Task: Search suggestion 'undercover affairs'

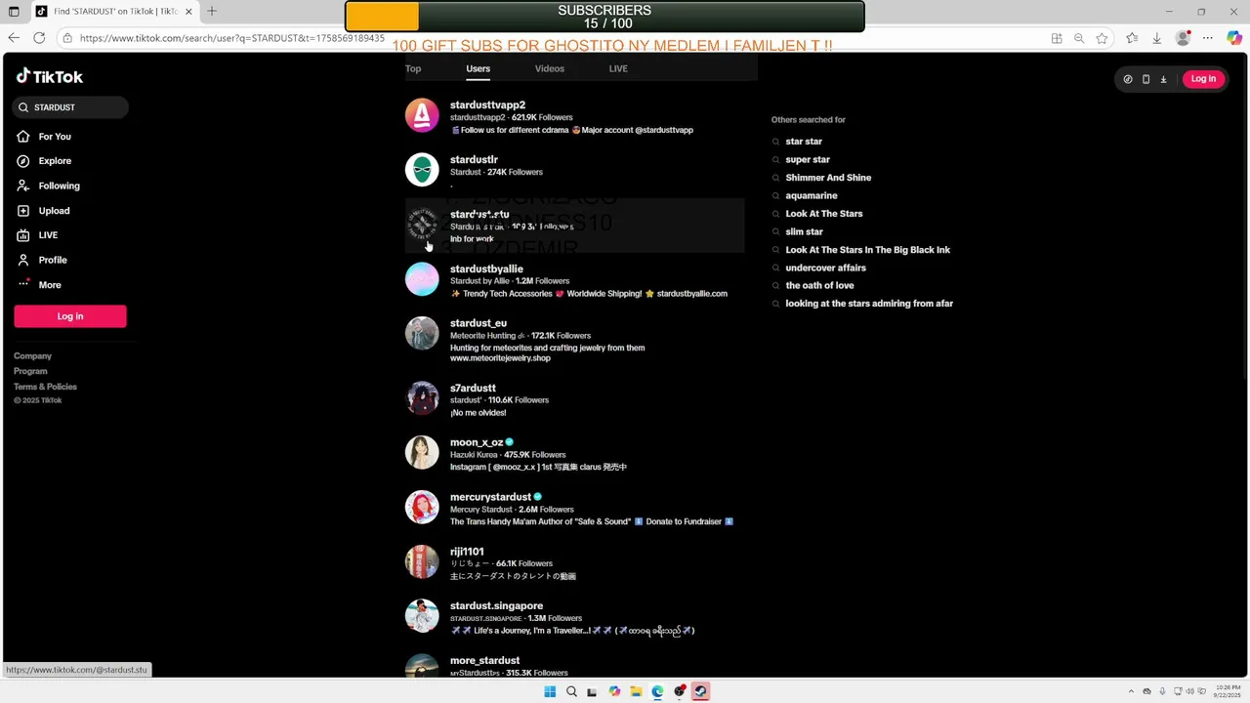Action: coord(825,268)
